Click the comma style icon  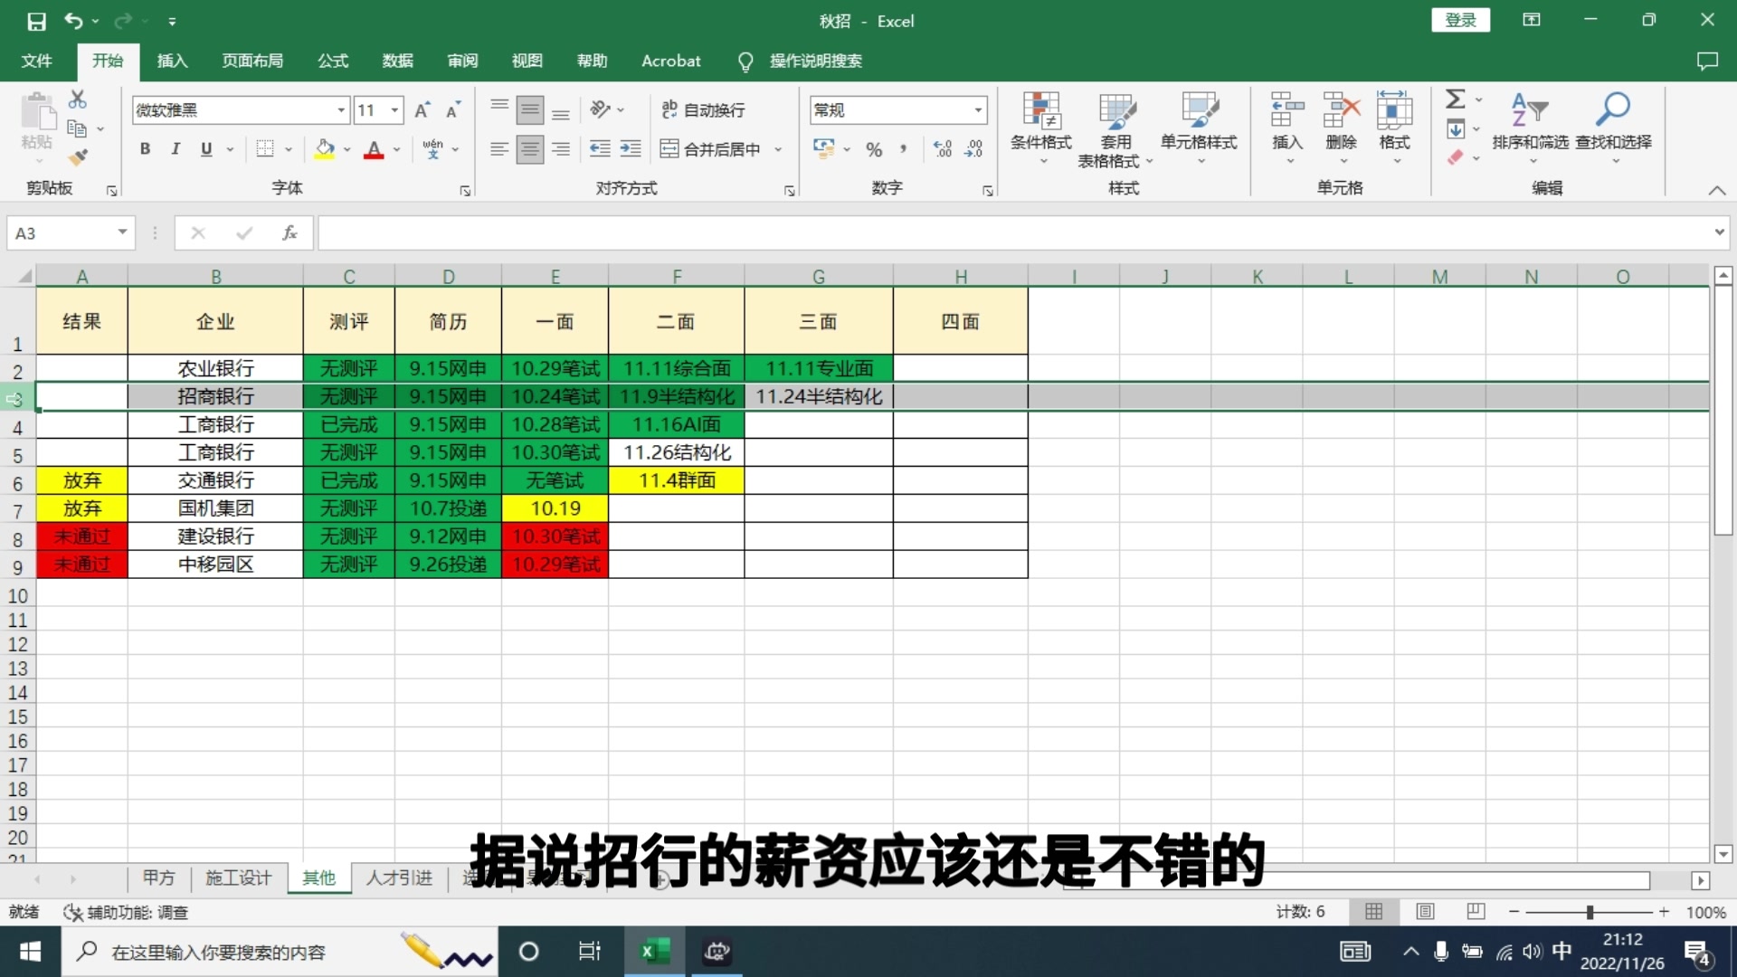[903, 149]
